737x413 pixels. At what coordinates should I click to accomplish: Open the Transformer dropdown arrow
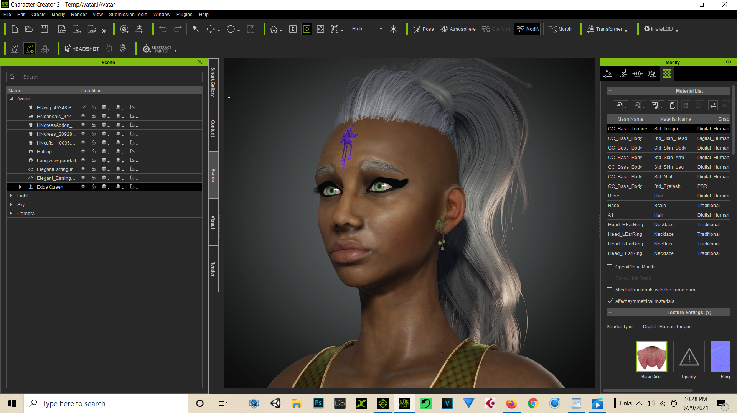[626, 31]
